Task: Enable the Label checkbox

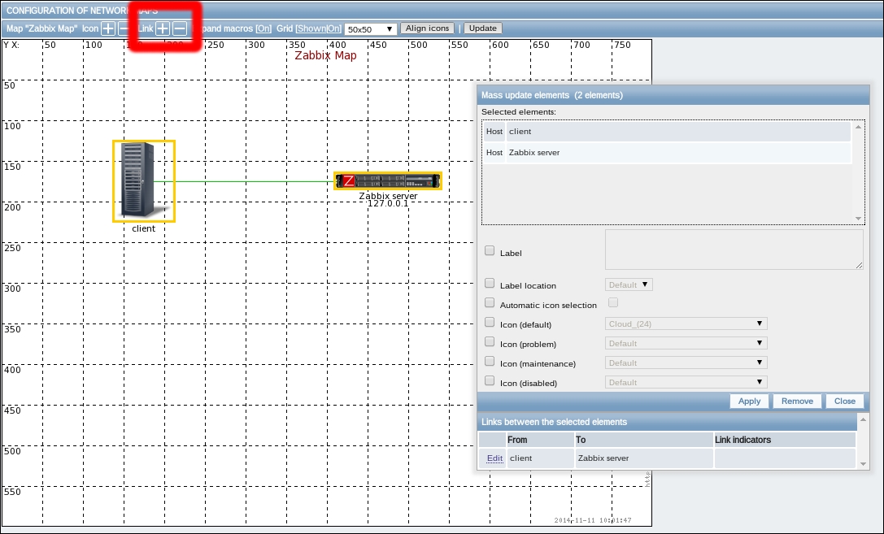Action: 490,251
